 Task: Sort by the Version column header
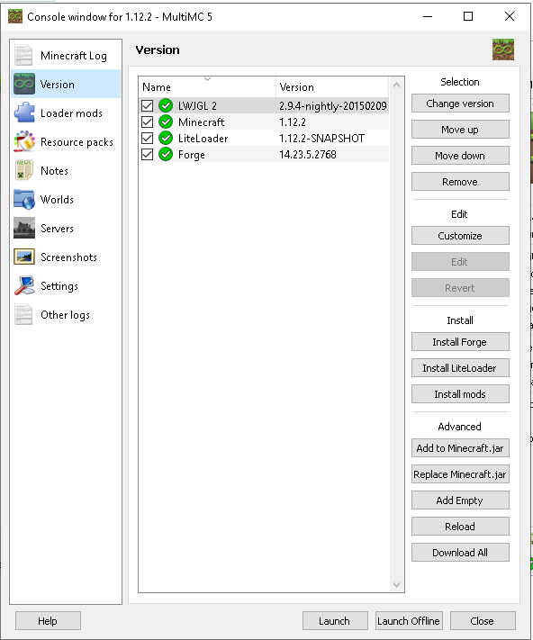tap(332, 87)
